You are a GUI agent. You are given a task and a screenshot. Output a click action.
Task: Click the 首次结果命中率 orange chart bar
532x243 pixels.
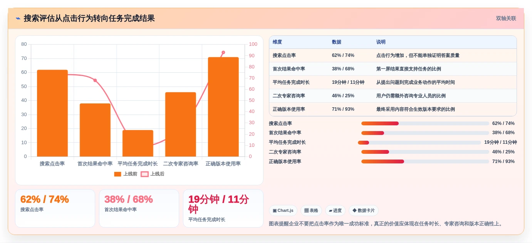95,130
